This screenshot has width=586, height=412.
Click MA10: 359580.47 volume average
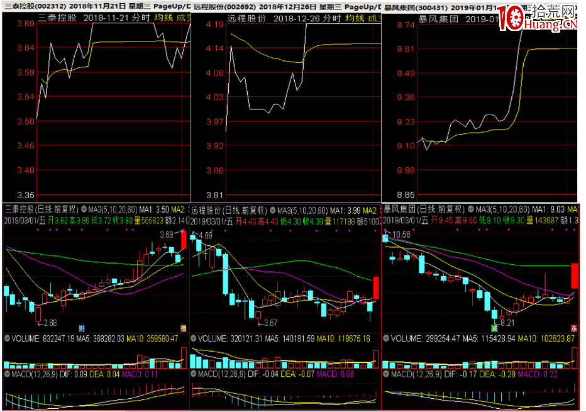tap(152, 339)
